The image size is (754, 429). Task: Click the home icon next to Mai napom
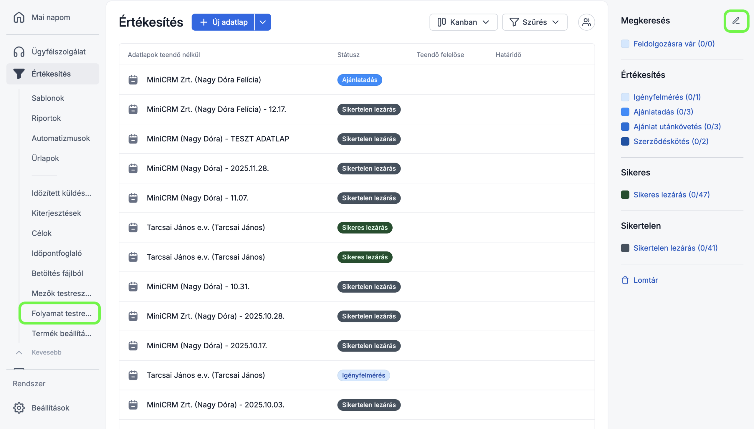coord(19,17)
